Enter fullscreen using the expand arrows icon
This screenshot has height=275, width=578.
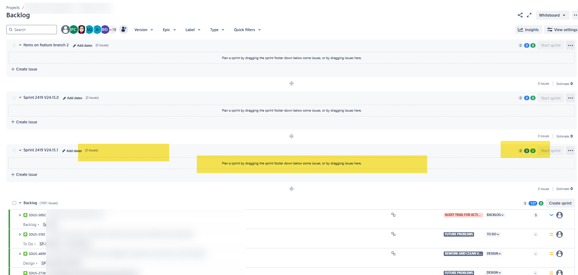pos(529,15)
